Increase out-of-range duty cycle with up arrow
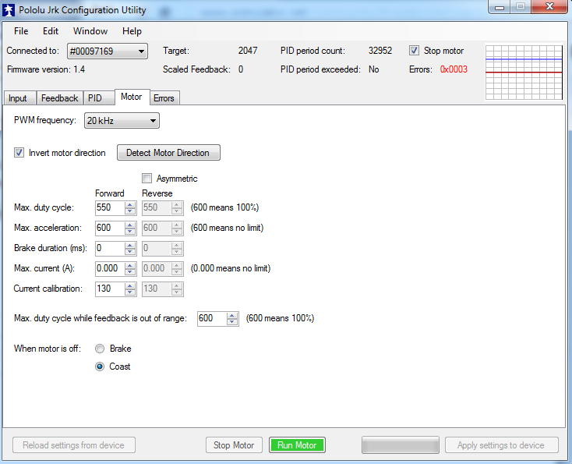Viewport: 572px width, 464px height. (232, 316)
